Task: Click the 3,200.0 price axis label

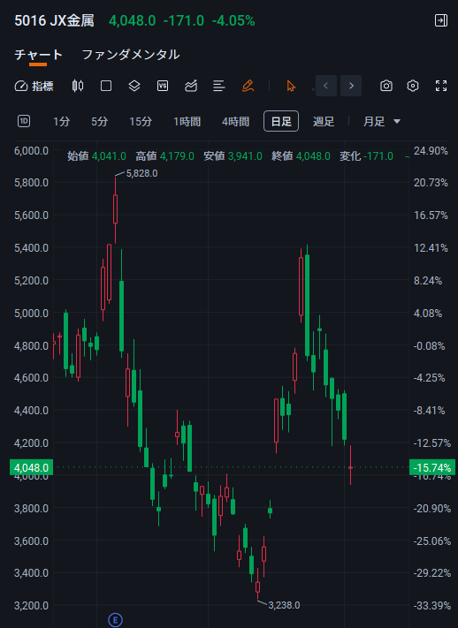Action: click(x=31, y=605)
